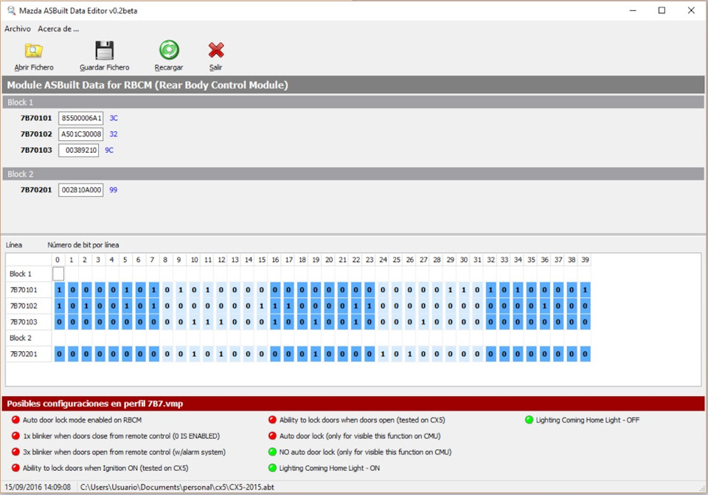Toggle bit 19 of row 7B70201
708x495 pixels.
pyautogui.click(x=315, y=354)
